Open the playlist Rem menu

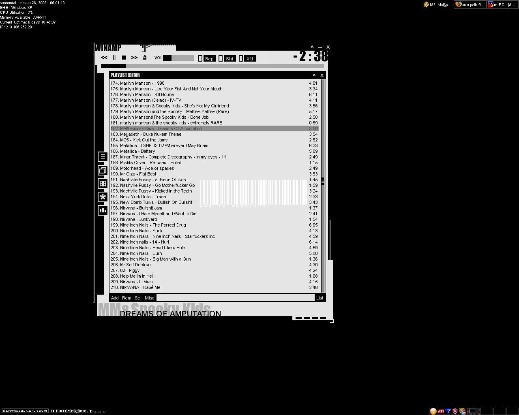[127, 298]
